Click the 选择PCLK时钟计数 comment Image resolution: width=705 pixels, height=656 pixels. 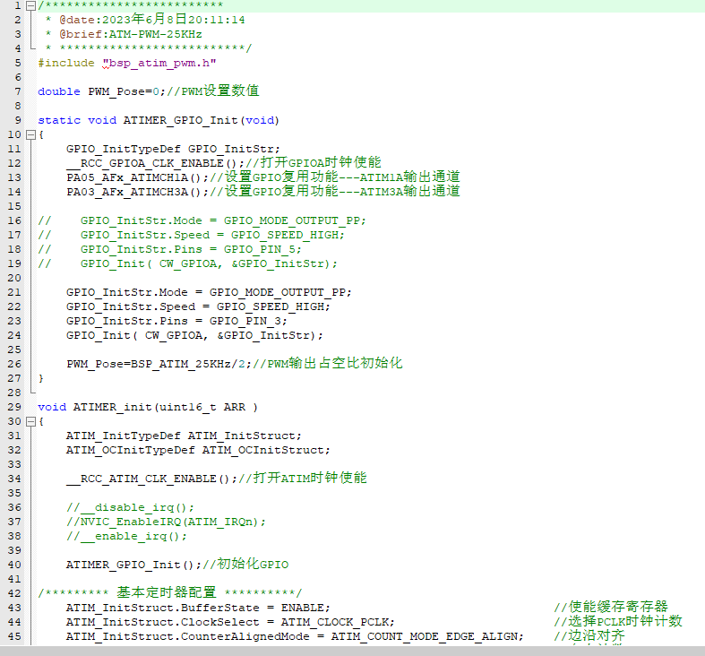point(618,621)
